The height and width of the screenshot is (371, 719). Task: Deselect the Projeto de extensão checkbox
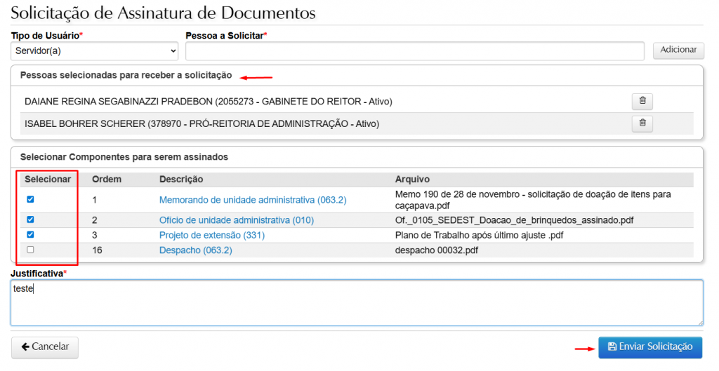point(30,235)
